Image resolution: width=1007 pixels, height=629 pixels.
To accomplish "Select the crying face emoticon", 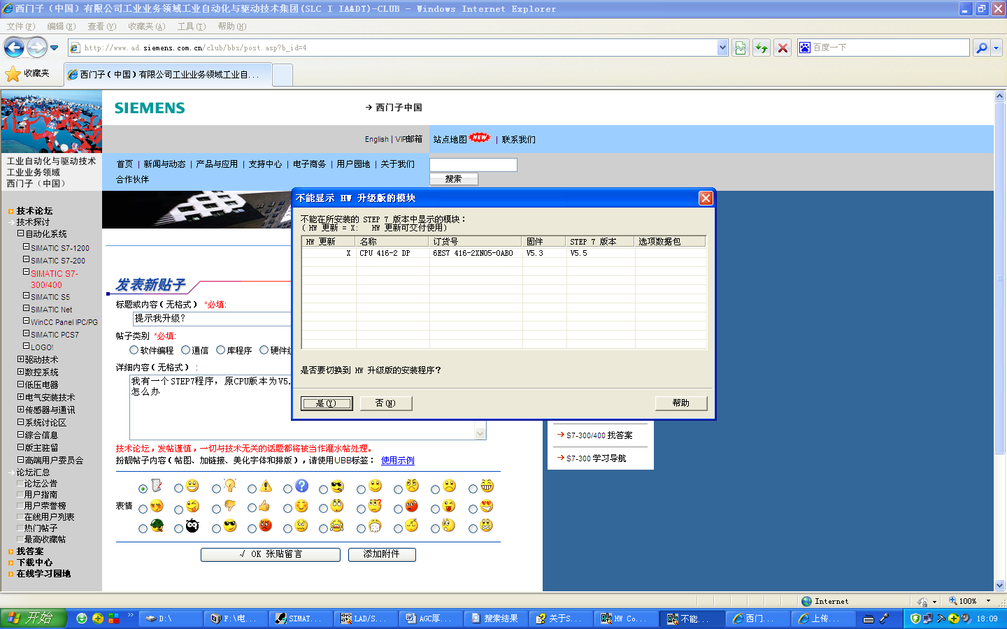I will [336, 525].
